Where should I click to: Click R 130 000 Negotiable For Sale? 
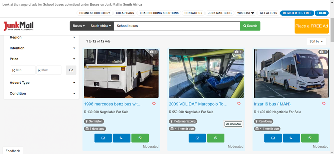(106, 112)
